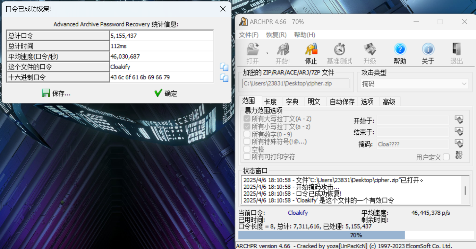The width and height of the screenshot is (476, 249).
Task: Open the 恢复(R) menu
Action: [276, 35]
